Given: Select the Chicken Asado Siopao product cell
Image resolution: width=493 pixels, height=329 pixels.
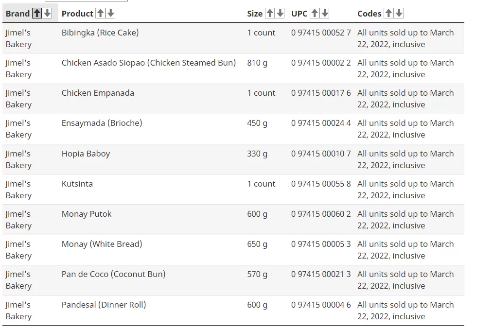Looking at the screenshot, I should pyautogui.click(x=149, y=63).
